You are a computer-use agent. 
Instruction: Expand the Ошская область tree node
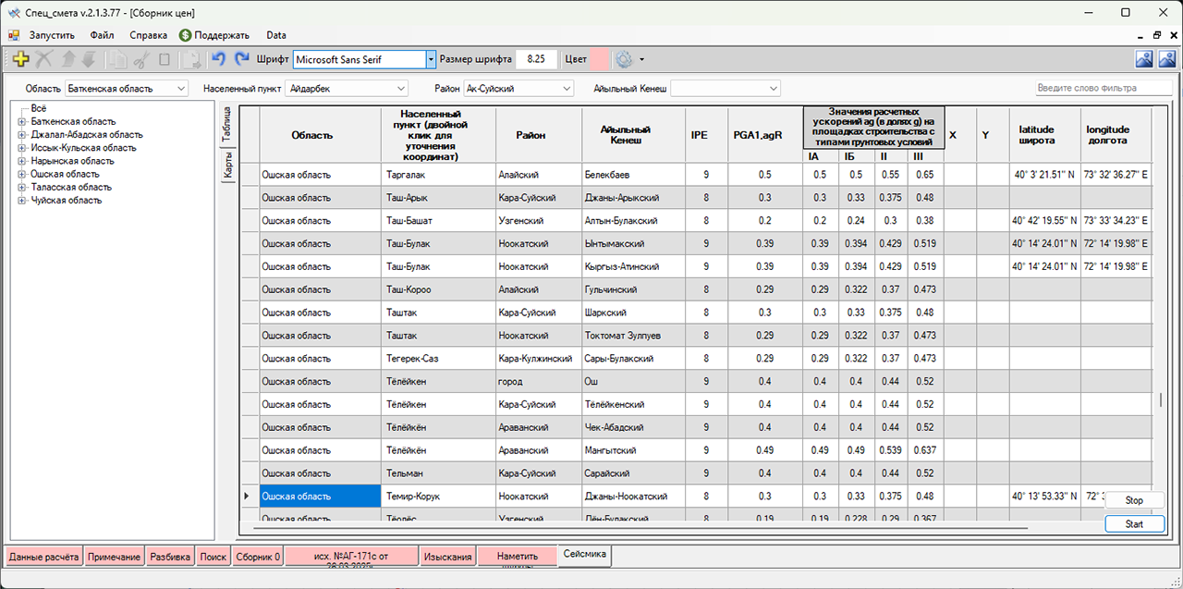coord(21,174)
